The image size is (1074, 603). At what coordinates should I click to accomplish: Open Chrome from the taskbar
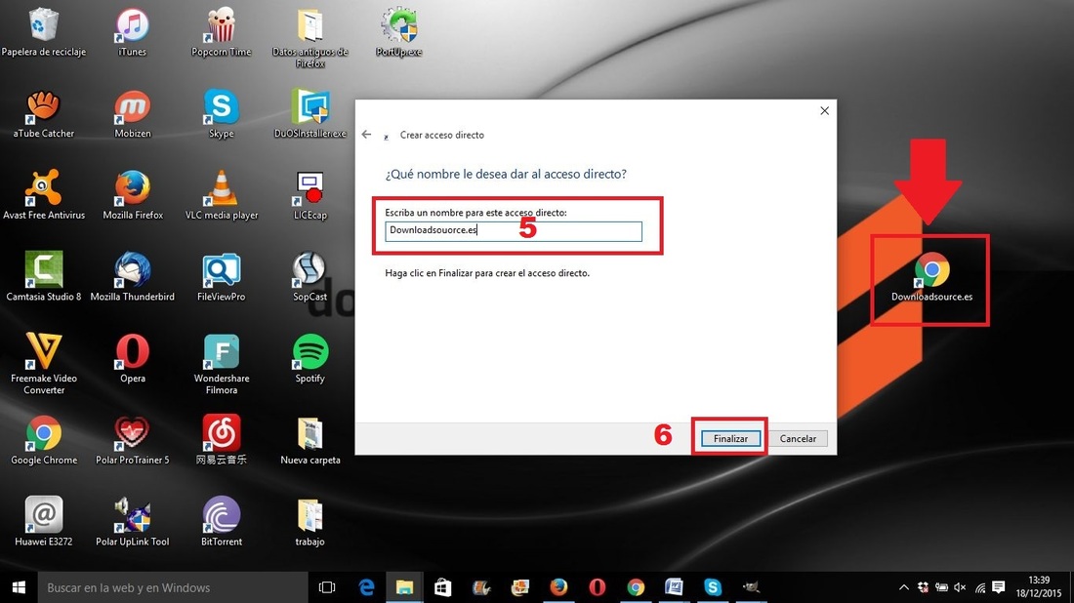click(636, 587)
